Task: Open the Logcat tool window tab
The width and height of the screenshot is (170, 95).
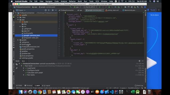Action: (46, 85)
